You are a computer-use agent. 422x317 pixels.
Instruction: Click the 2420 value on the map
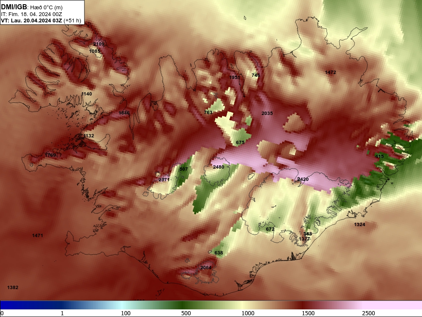tap(303, 179)
